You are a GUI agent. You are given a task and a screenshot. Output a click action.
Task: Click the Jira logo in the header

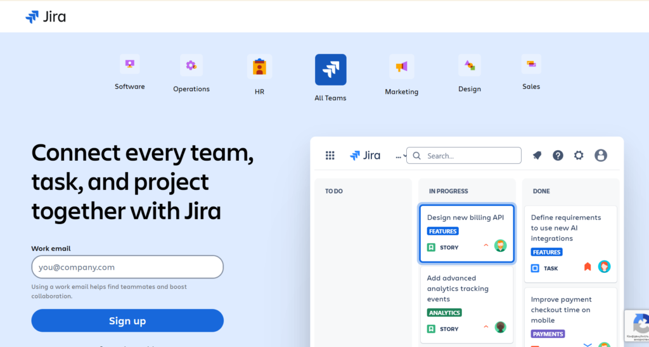(x=46, y=16)
